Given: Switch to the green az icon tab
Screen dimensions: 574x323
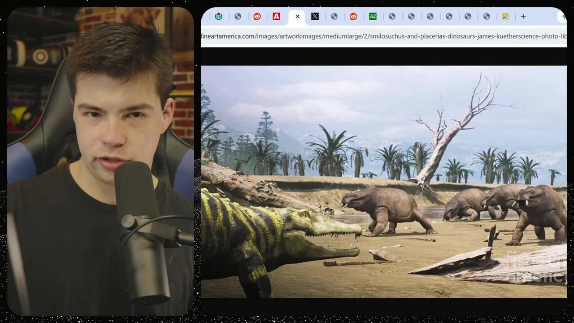Looking at the screenshot, I should (373, 17).
